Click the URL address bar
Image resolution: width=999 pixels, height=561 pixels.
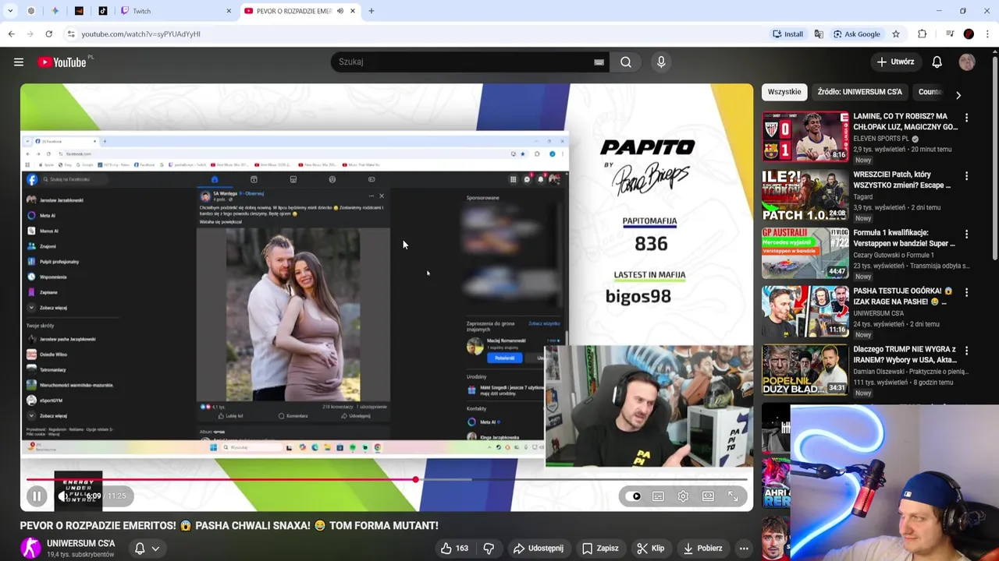click(x=414, y=34)
